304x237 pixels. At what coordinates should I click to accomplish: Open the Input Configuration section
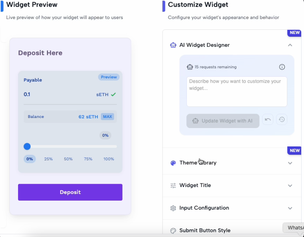(x=290, y=208)
